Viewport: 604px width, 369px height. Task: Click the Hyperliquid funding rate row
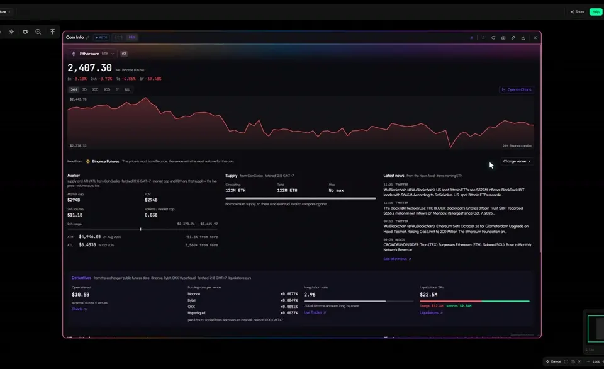click(x=243, y=313)
